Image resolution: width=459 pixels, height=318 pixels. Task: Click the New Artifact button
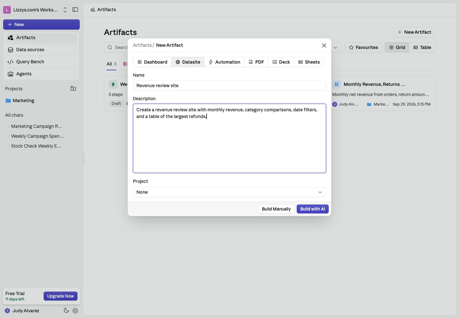tap(414, 32)
